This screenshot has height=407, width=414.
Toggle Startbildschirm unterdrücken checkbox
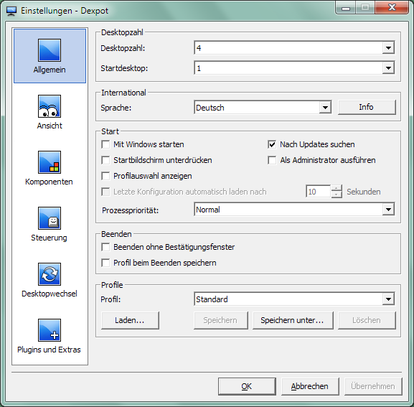click(x=105, y=160)
